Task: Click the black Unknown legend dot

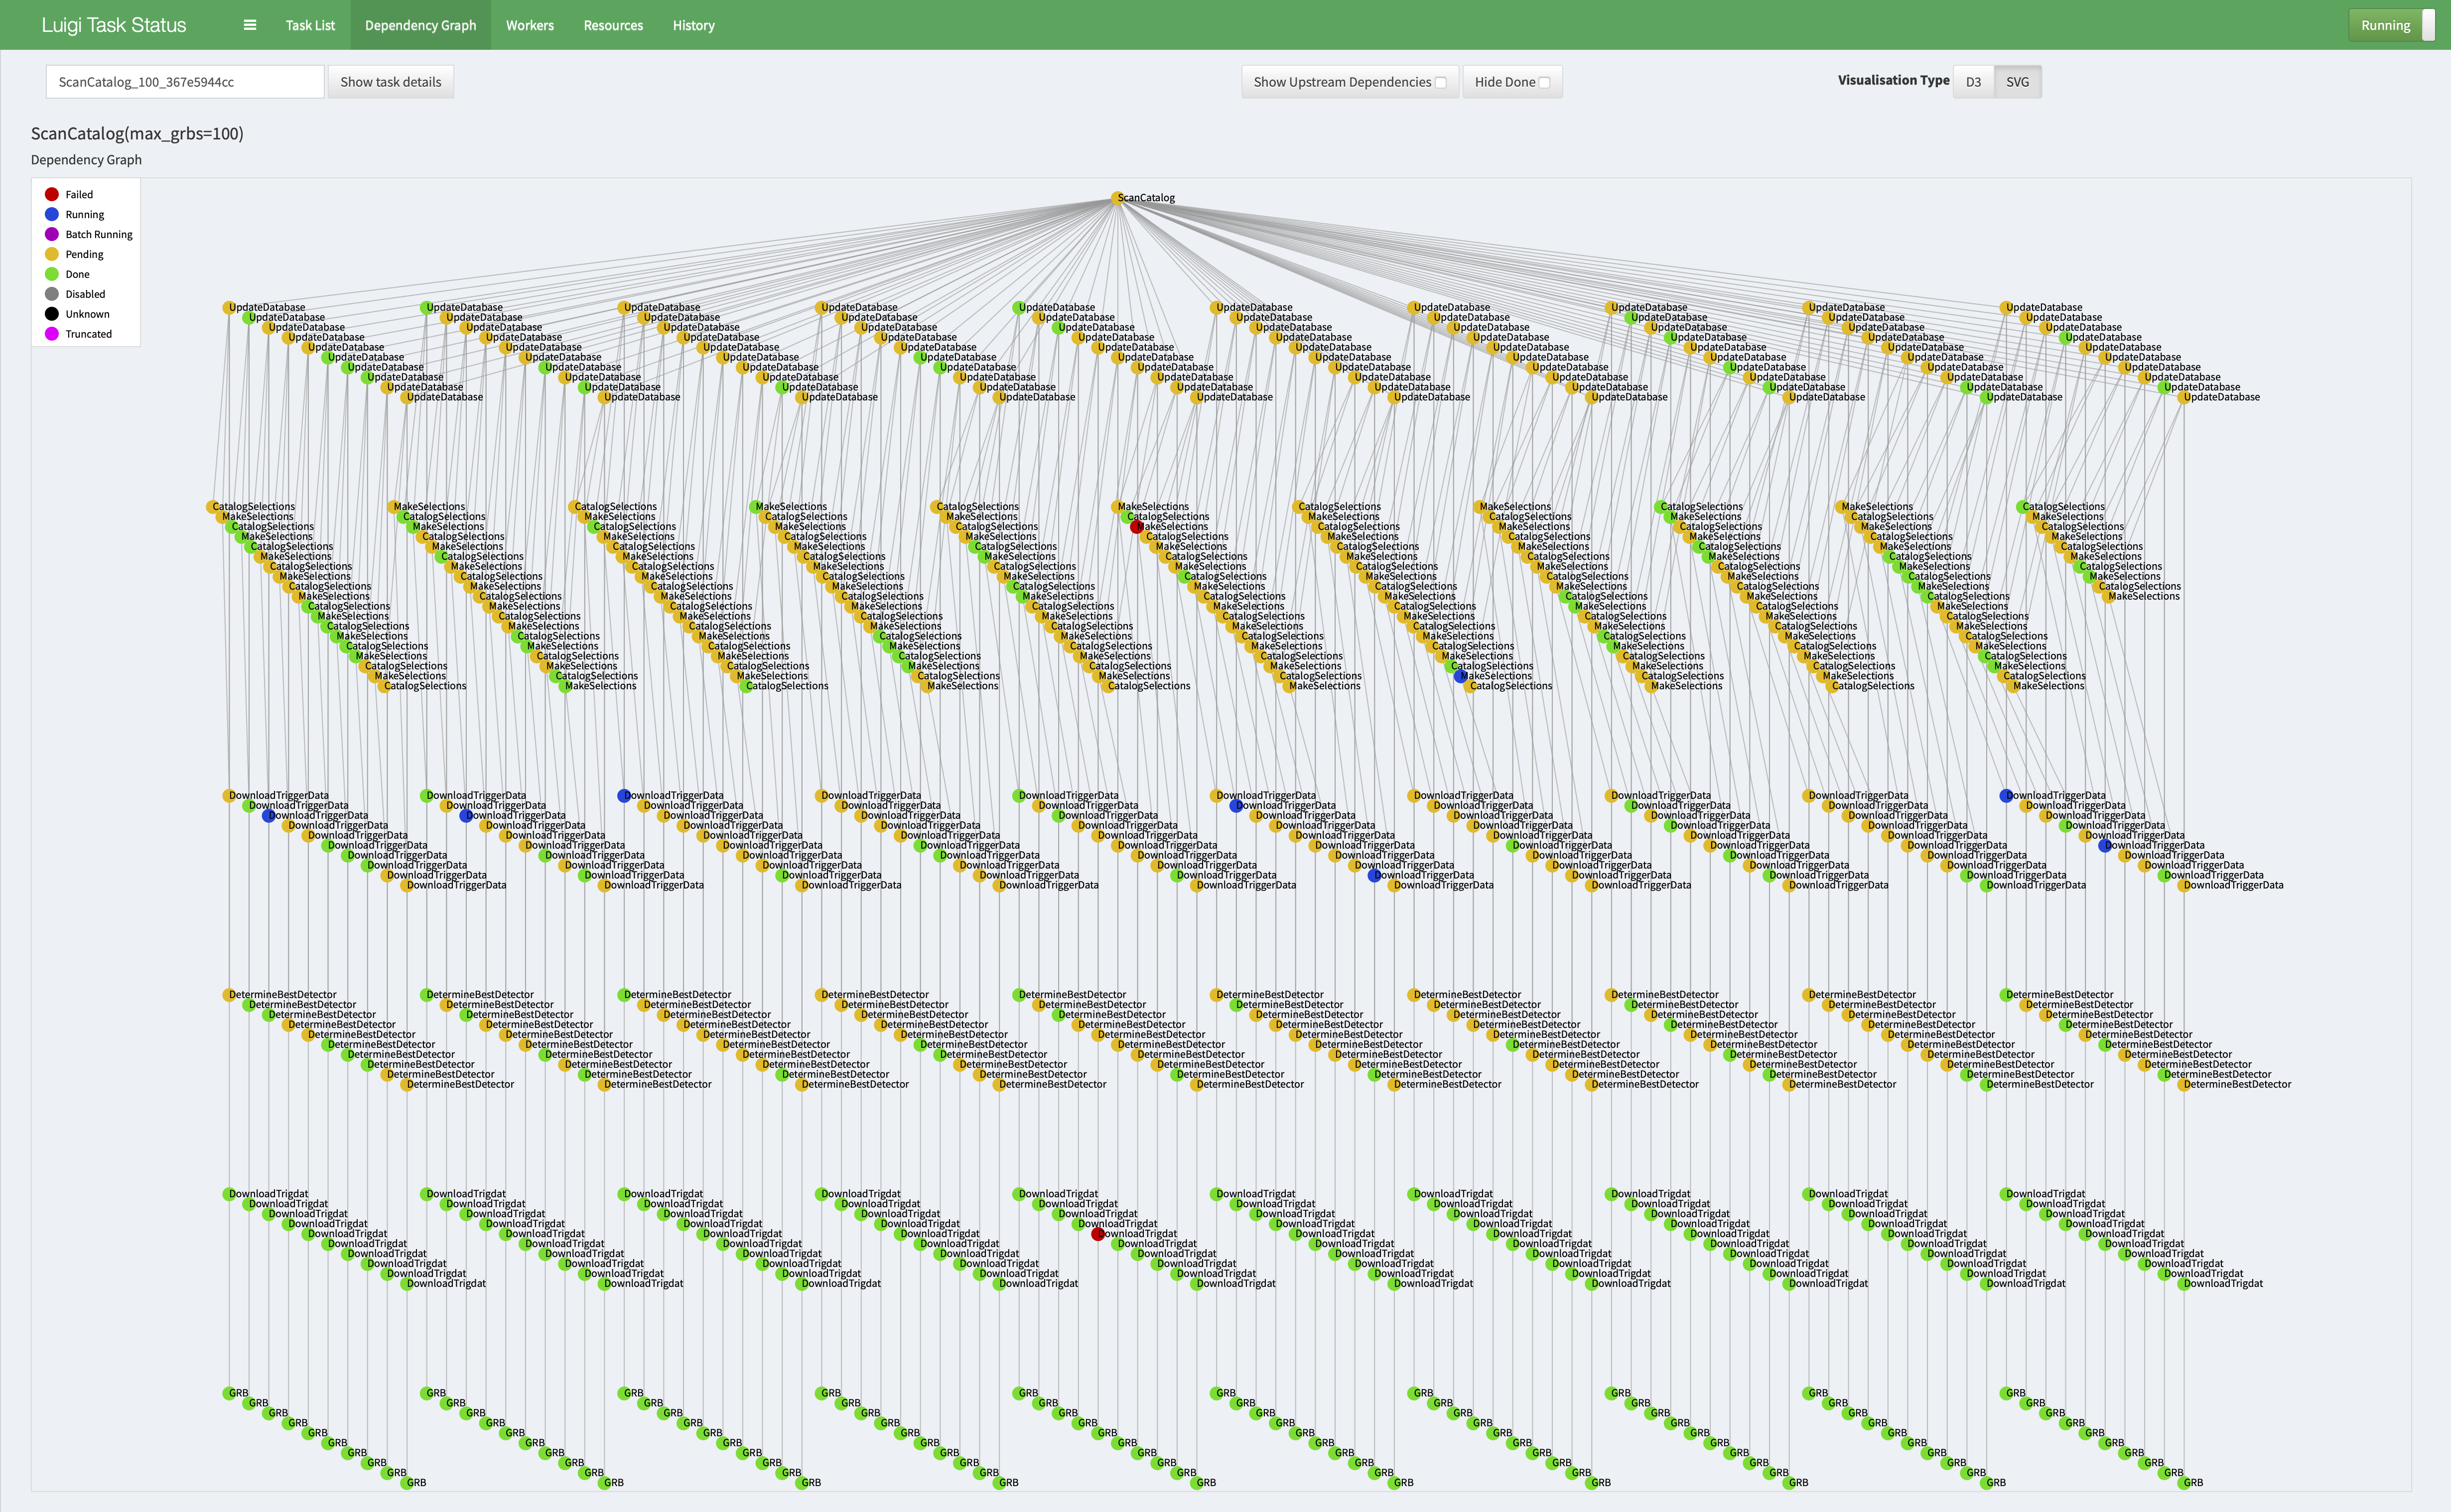Action: pyautogui.click(x=52, y=314)
